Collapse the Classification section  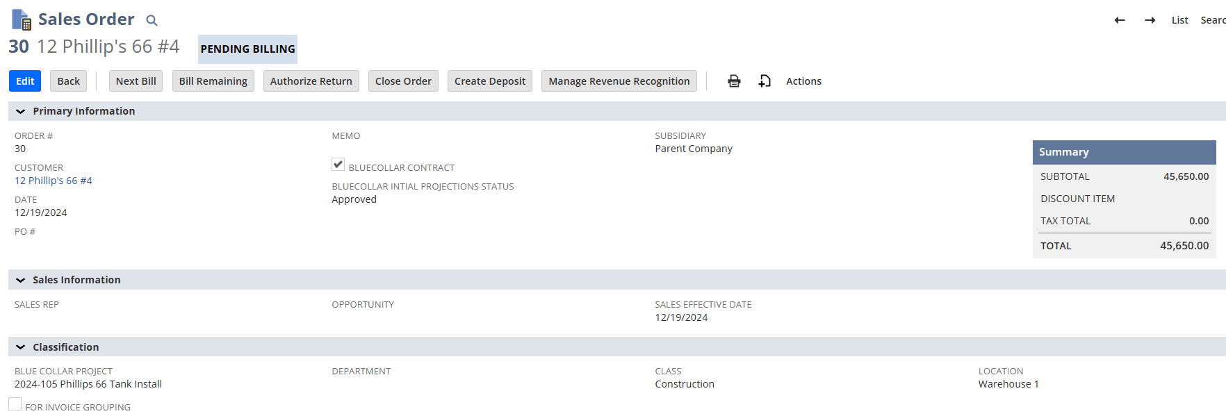click(21, 347)
